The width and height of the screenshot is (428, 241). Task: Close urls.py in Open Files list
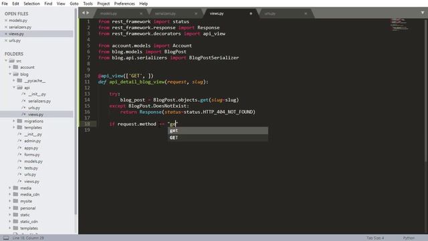(6, 40)
